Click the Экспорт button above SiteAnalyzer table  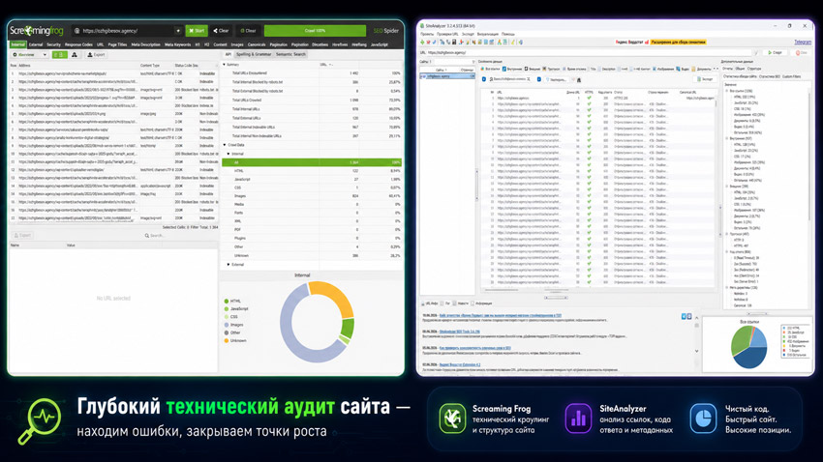click(705, 79)
